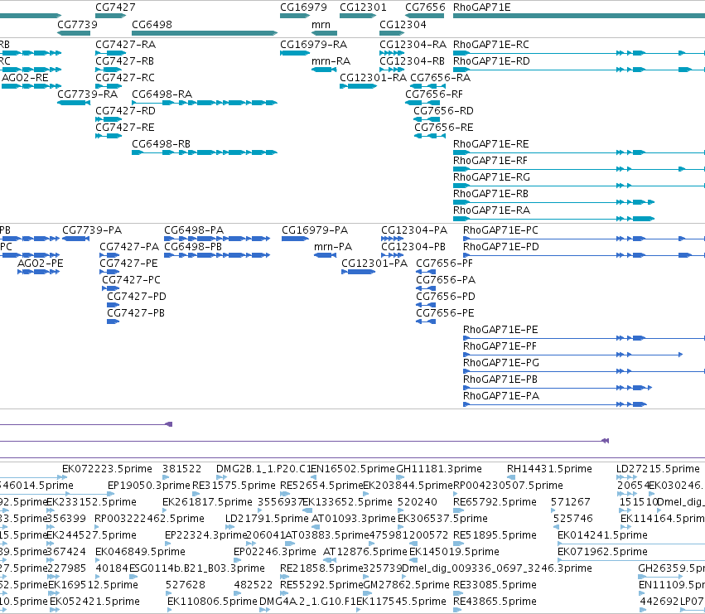Open EST EK261817.5prime
This screenshot has width=705, height=614.
207,502
